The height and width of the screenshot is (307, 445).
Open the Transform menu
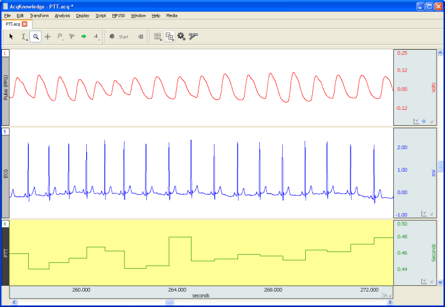pos(39,15)
